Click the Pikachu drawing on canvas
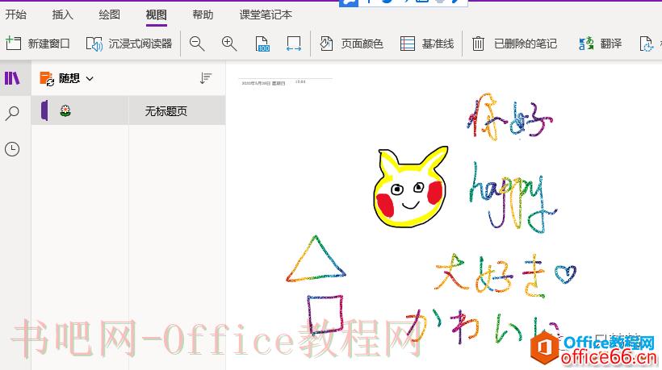Image resolution: width=662 pixels, height=370 pixels. point(410,187)
